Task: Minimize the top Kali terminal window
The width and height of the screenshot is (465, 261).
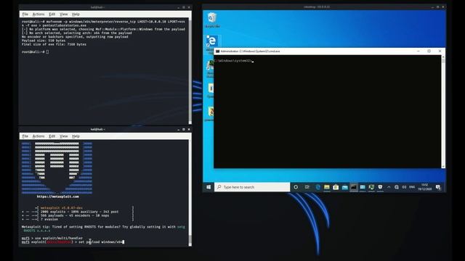Action: point(179,7)
